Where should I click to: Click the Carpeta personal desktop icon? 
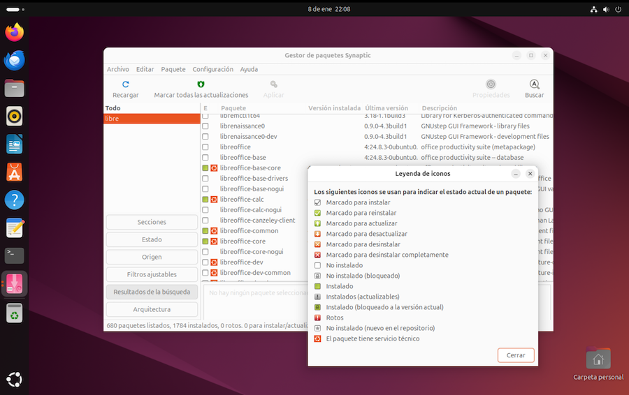[598, 359]
